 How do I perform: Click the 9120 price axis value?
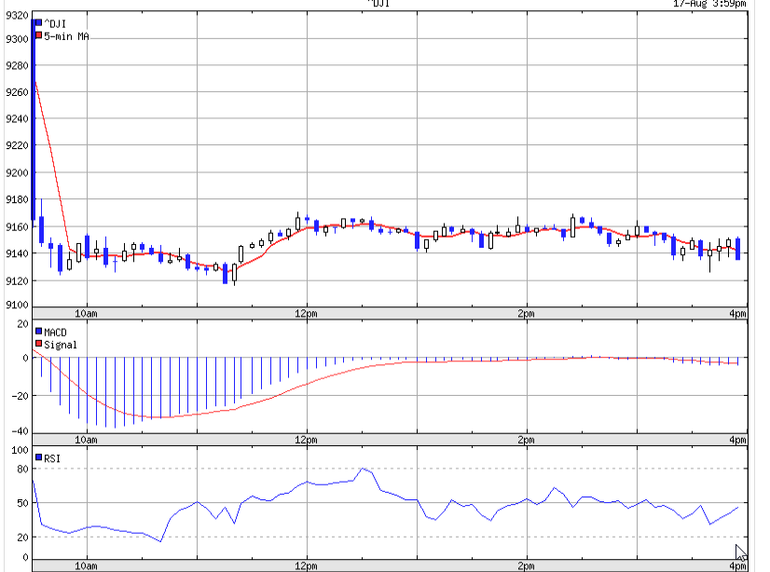tap(17, 280)
